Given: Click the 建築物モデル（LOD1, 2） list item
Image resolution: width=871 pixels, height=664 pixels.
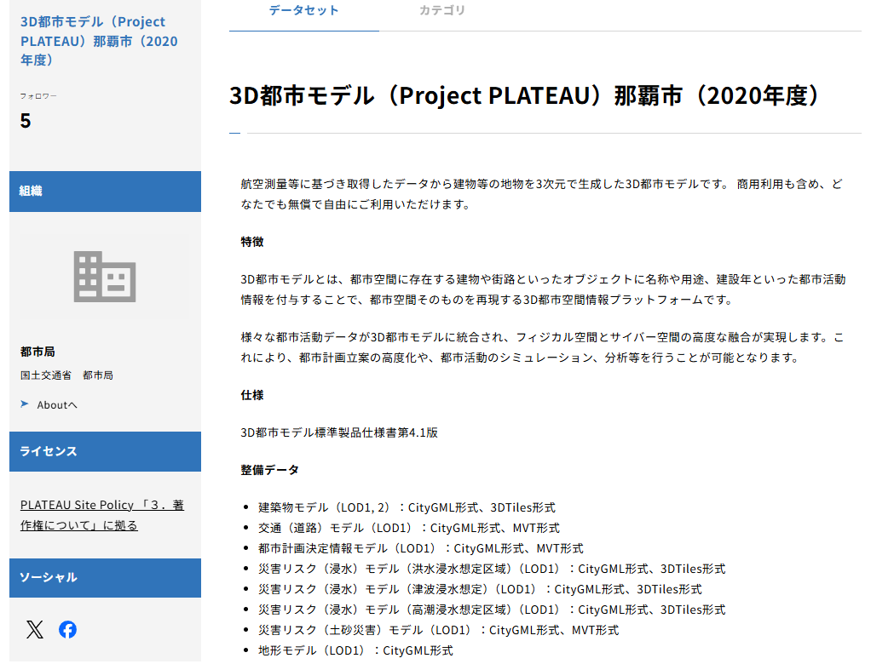Looking at the screenshot, I should [407, 507].
